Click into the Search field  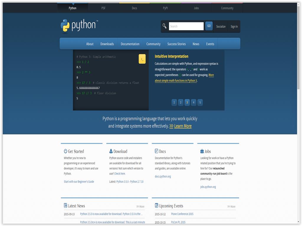(x=186, y=26)
